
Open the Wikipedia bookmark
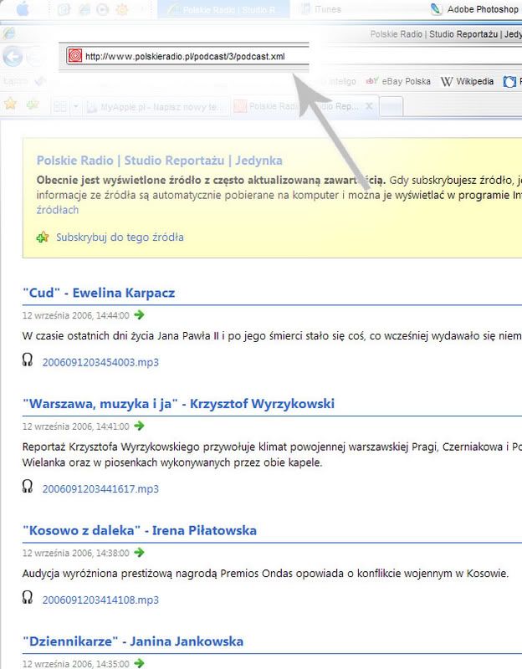pyautogui.click(x=467, y=81)
